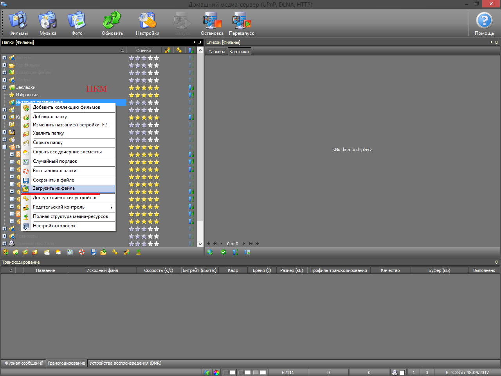Click the Остановка server stop icon
501x376 pixels.
[x=212, y=24]
